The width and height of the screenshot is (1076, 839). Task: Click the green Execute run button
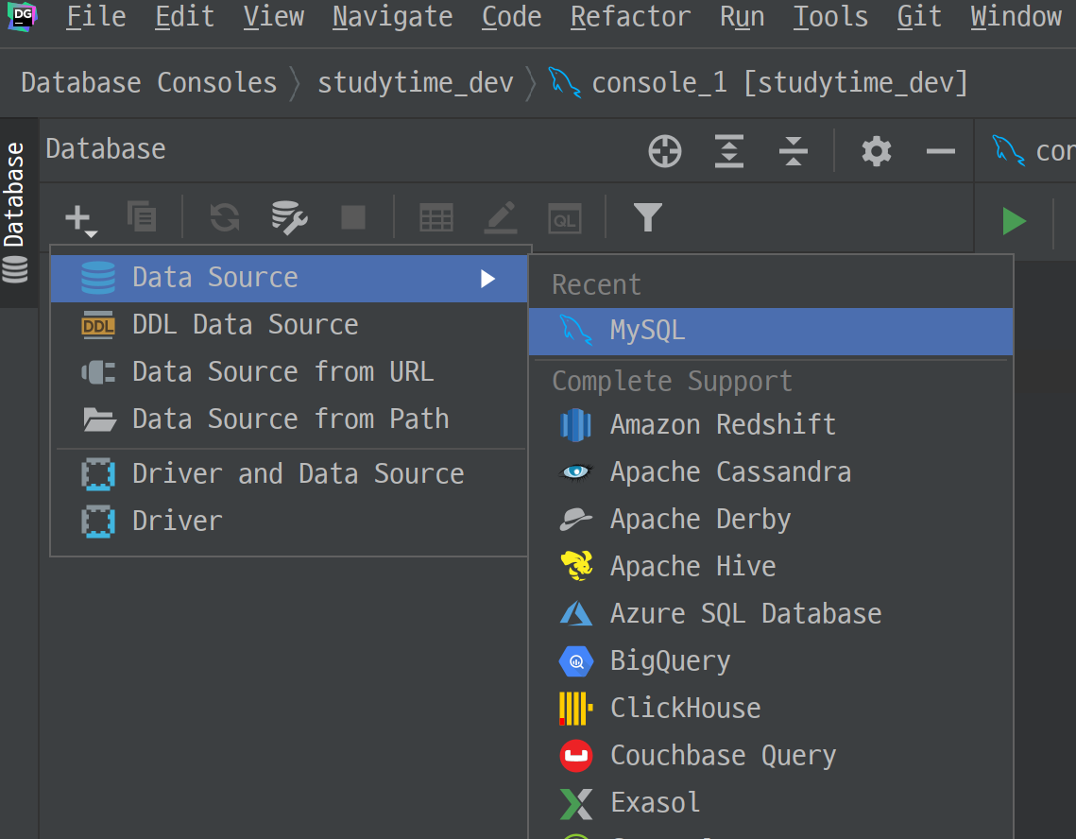[1014, 221]
